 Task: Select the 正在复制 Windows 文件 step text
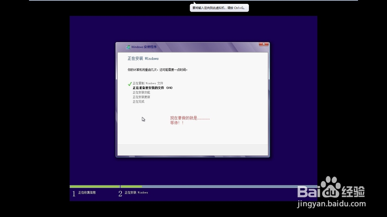(x=148, y=83)
